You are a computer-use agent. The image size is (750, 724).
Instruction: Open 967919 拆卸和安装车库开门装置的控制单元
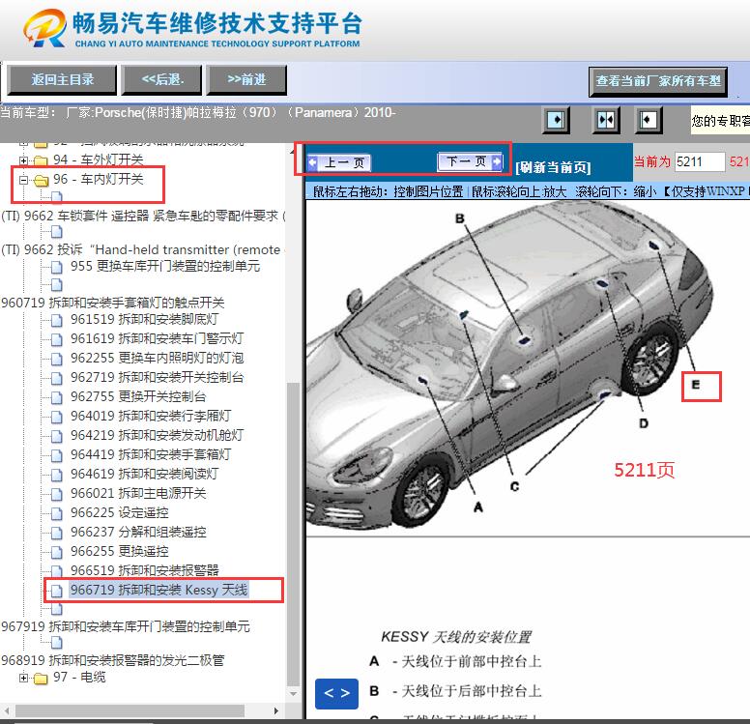tap(126, 627)
